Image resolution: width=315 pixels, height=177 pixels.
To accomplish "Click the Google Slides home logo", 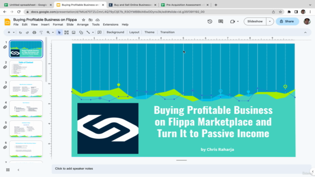I will (7, 22).
